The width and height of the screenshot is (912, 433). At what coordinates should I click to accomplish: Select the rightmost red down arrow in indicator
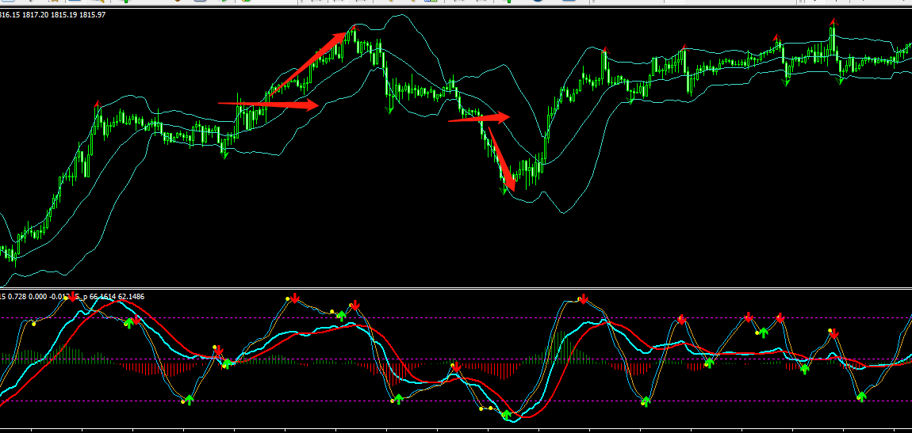(833, 335)
